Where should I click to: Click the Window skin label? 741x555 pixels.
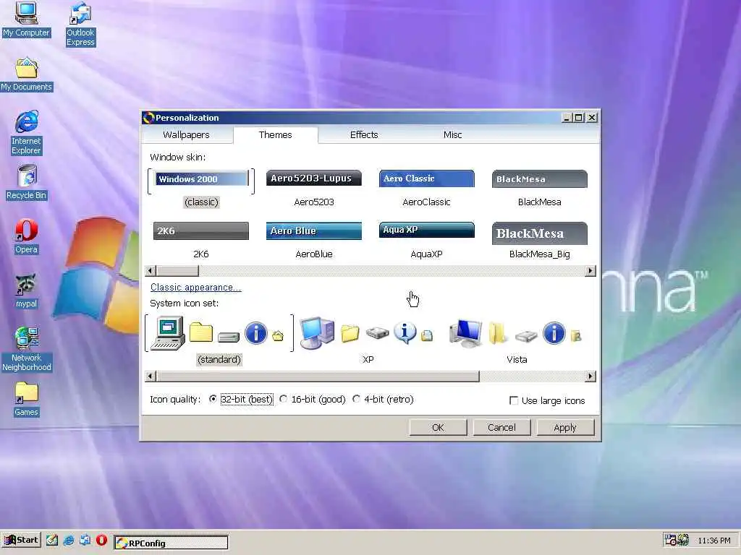(x=178, y=157)
